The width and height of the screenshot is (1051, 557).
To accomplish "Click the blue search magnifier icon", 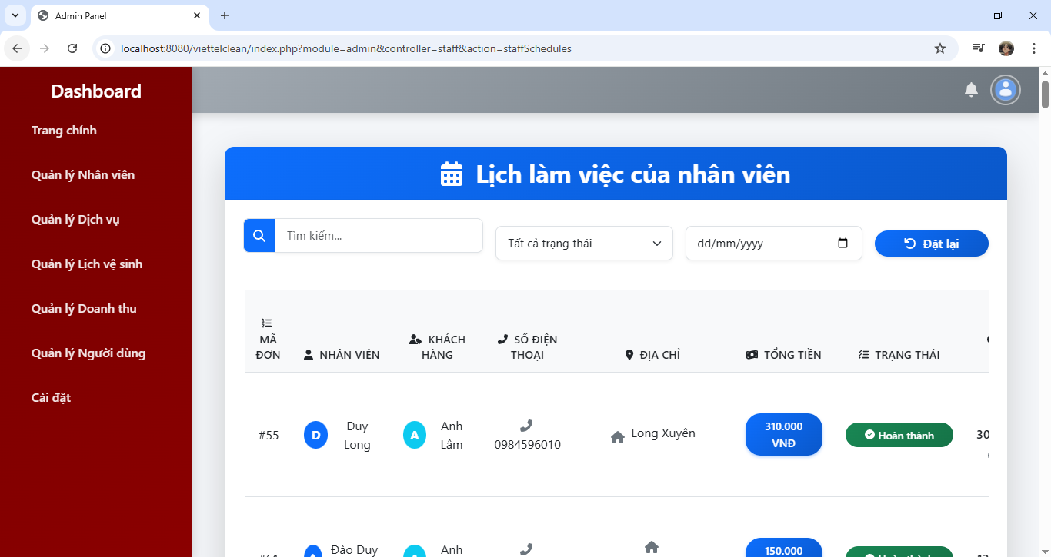I will (x=259, y=235).
